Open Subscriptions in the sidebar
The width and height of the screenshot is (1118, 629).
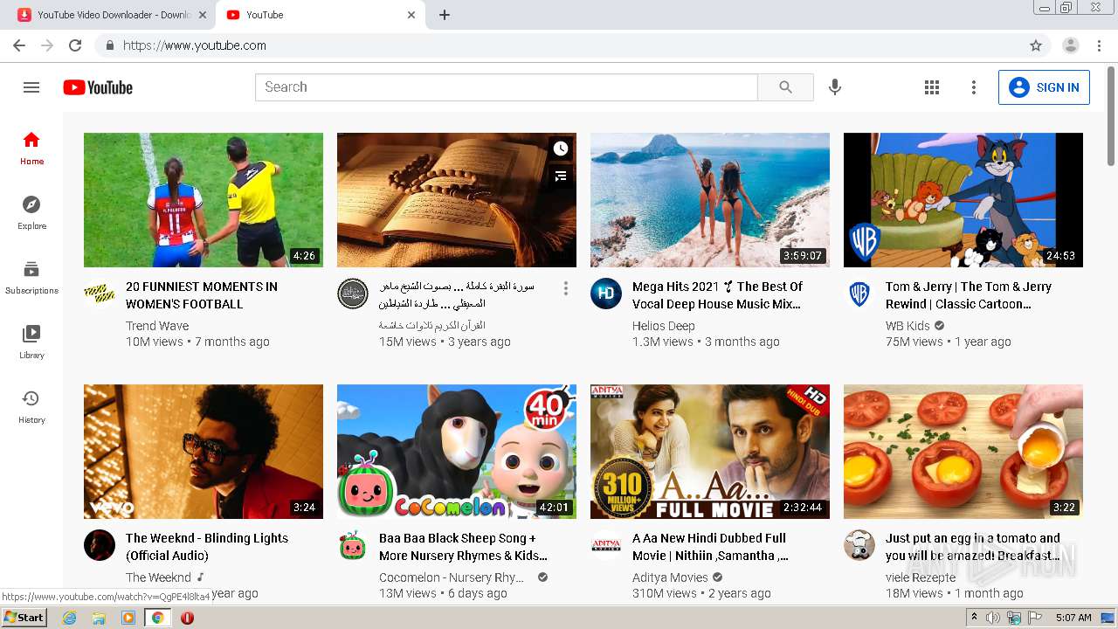click(31, 278)
